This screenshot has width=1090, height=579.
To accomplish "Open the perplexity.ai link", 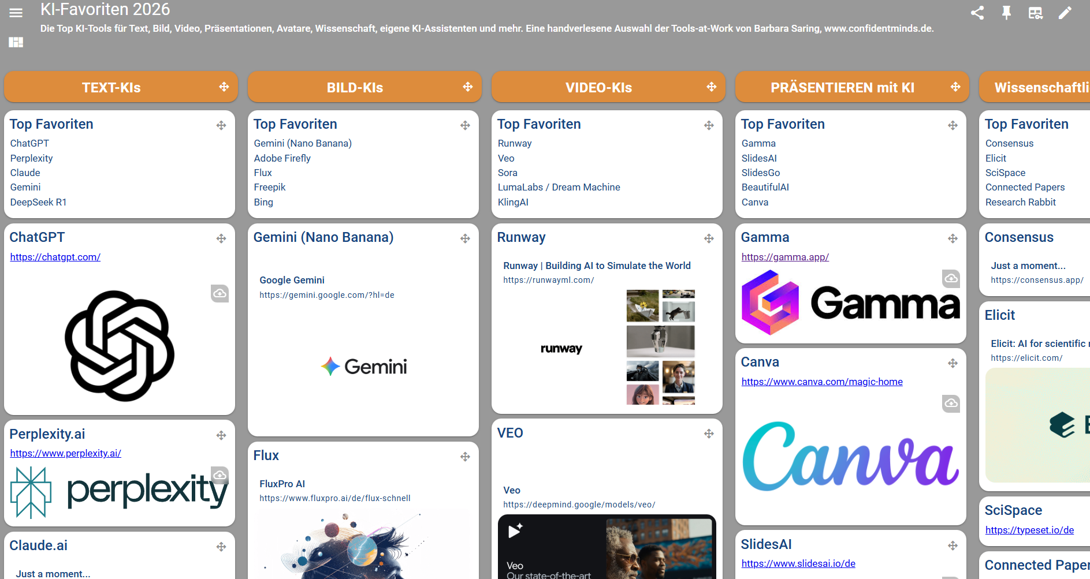I will click(66, 453).
